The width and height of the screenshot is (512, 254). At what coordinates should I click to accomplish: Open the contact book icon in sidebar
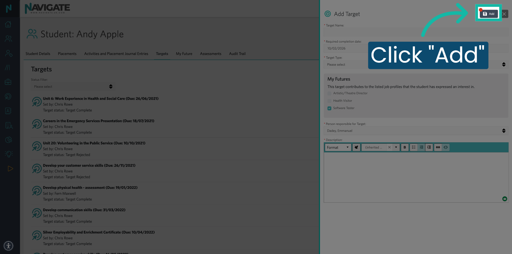(x=8, y=111)
